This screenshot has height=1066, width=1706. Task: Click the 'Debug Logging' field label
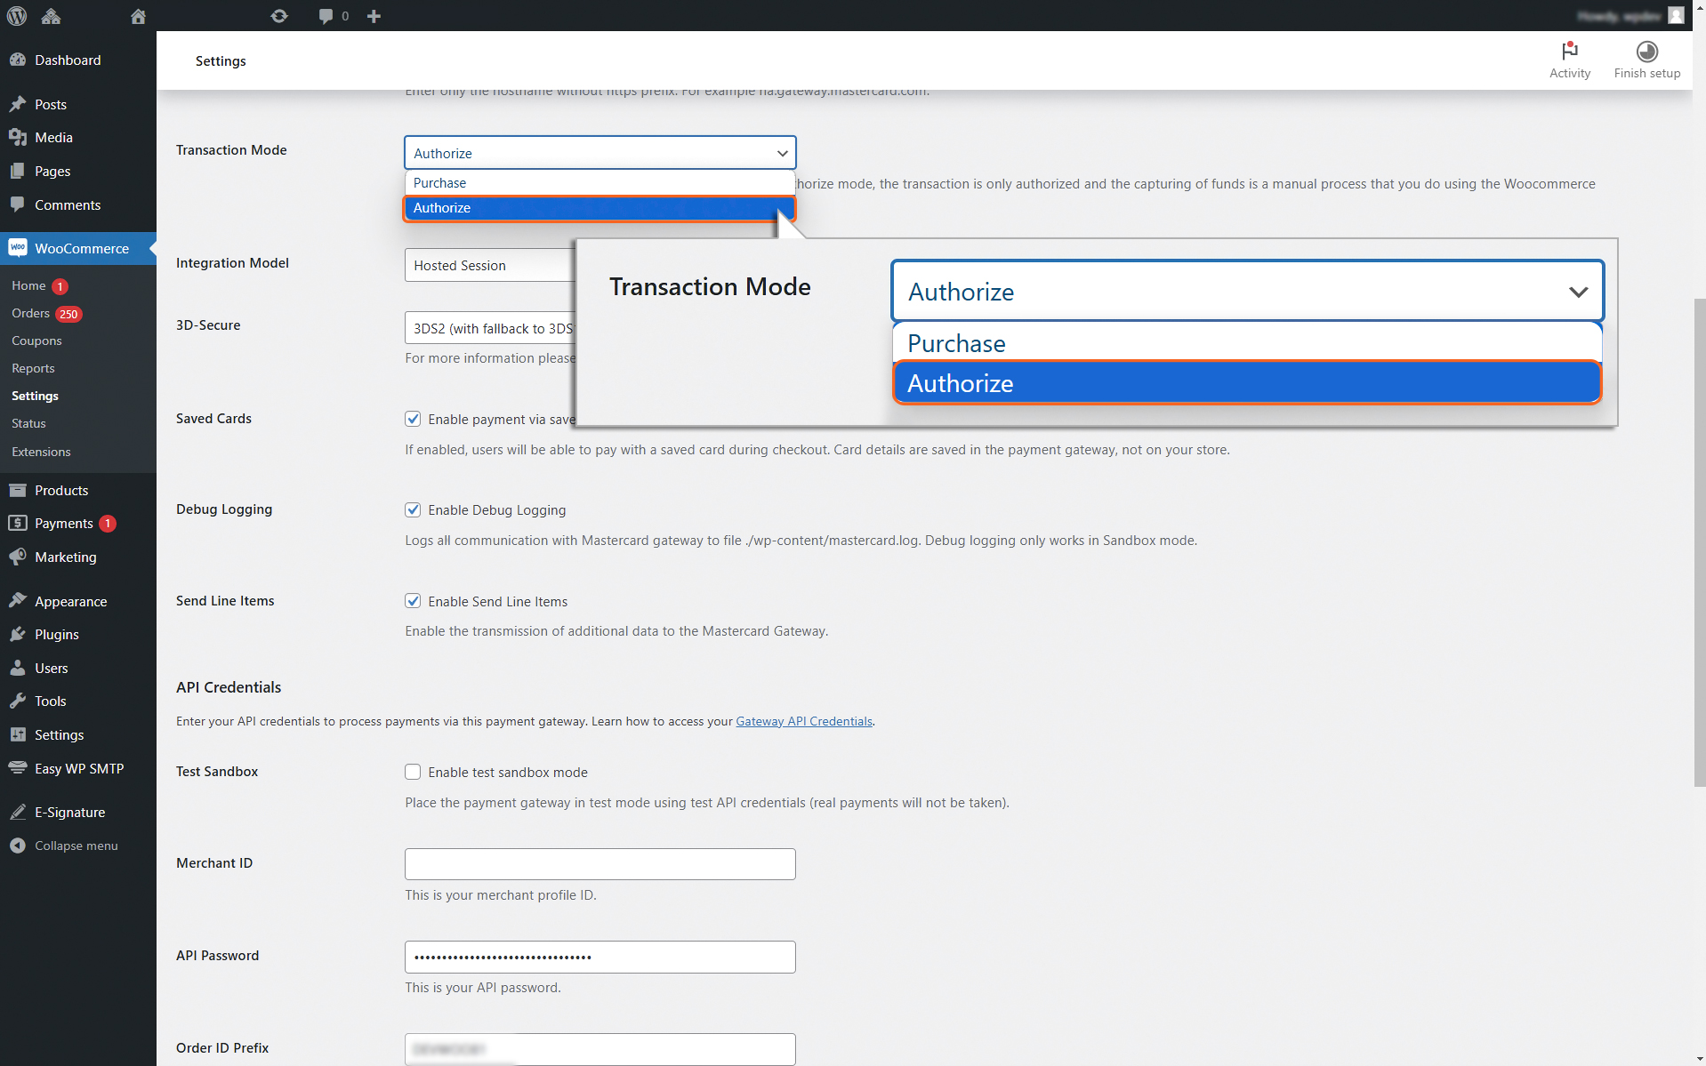click(x=224, y=509)
